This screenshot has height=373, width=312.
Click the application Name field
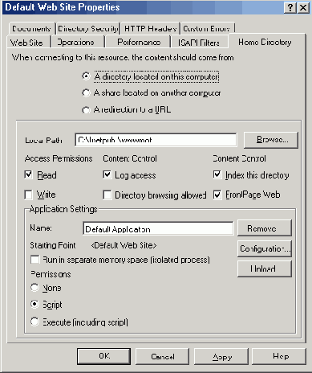158,229
